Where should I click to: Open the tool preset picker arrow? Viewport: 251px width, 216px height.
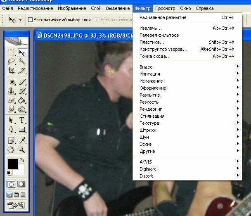pos(20,20)
